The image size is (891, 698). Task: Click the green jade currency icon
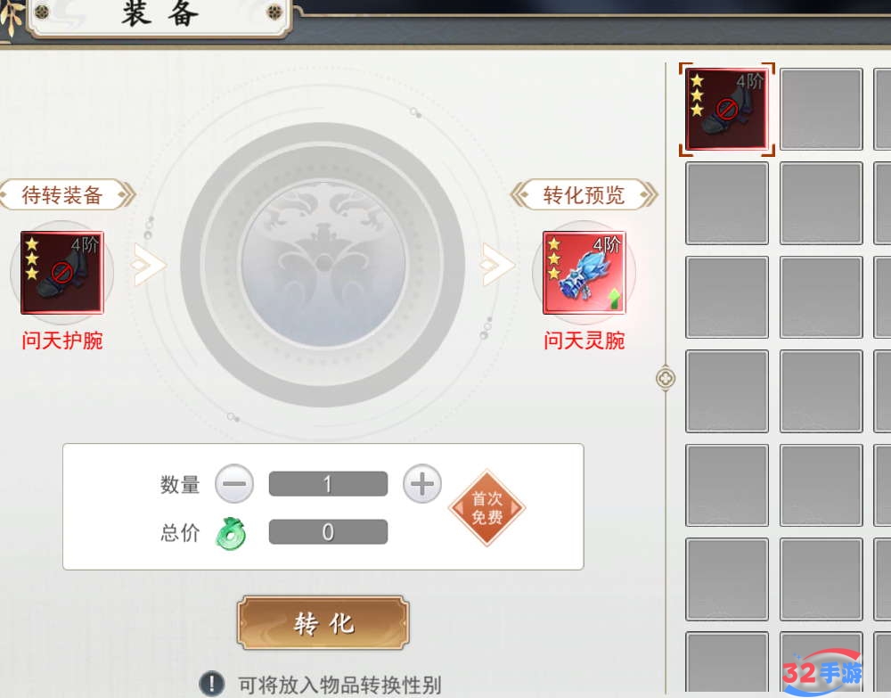coord(231,532)
